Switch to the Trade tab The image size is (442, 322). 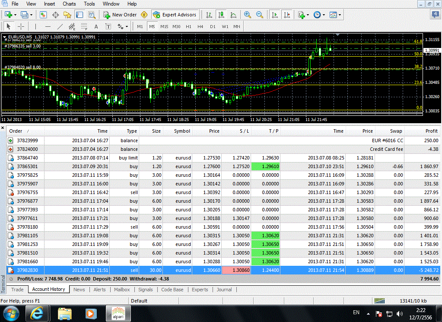point(17,290)
